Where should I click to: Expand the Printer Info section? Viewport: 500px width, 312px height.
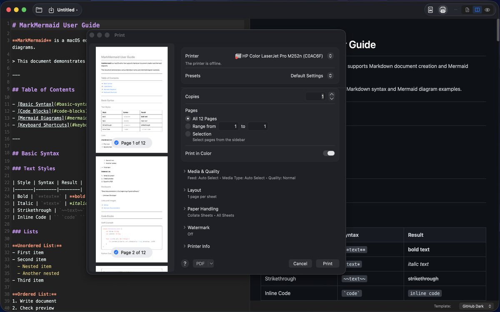(185, 246)
